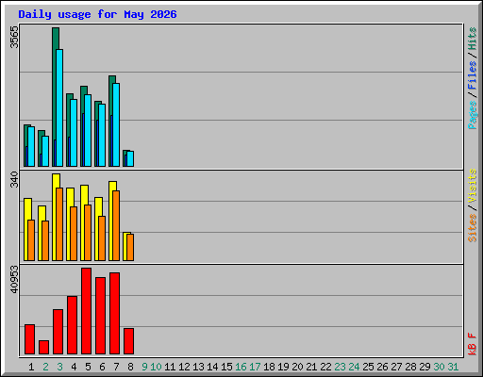Click day 24 on the x-axis
The height and width of the screenshot is (377, 483).
pos(354,367)
